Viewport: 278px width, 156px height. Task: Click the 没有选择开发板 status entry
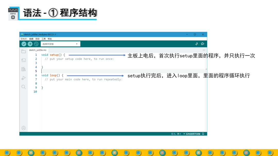pyautogui.click(x=192, y=134)
